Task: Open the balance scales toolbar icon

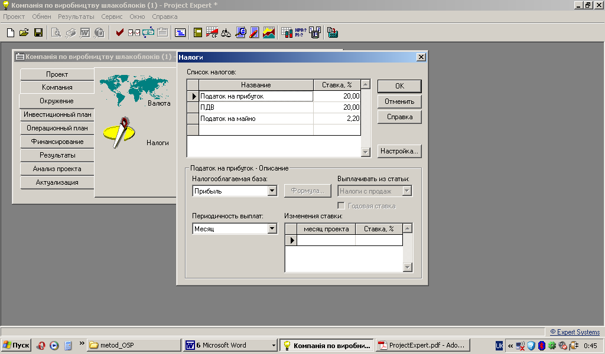Action: coord(226,32)
